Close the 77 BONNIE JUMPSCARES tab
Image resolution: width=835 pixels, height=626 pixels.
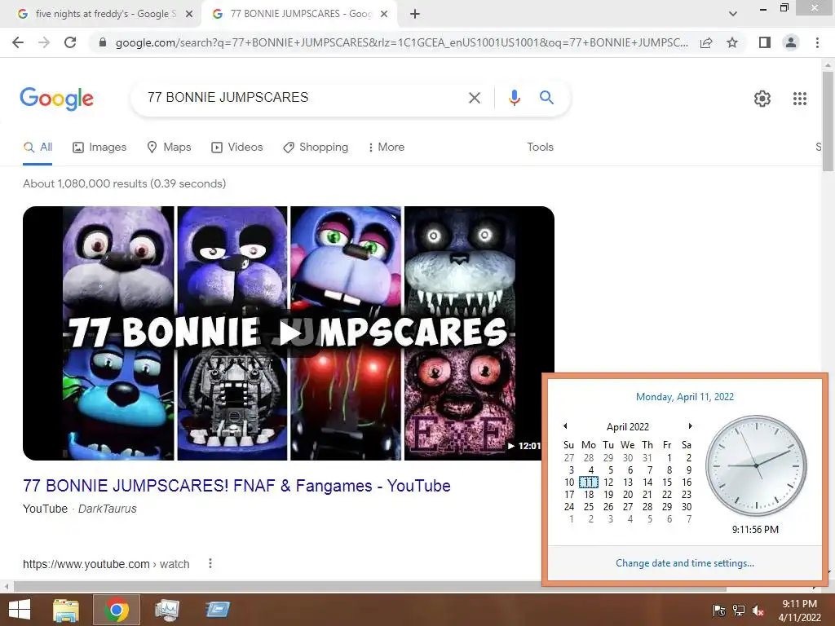point(384,15)
